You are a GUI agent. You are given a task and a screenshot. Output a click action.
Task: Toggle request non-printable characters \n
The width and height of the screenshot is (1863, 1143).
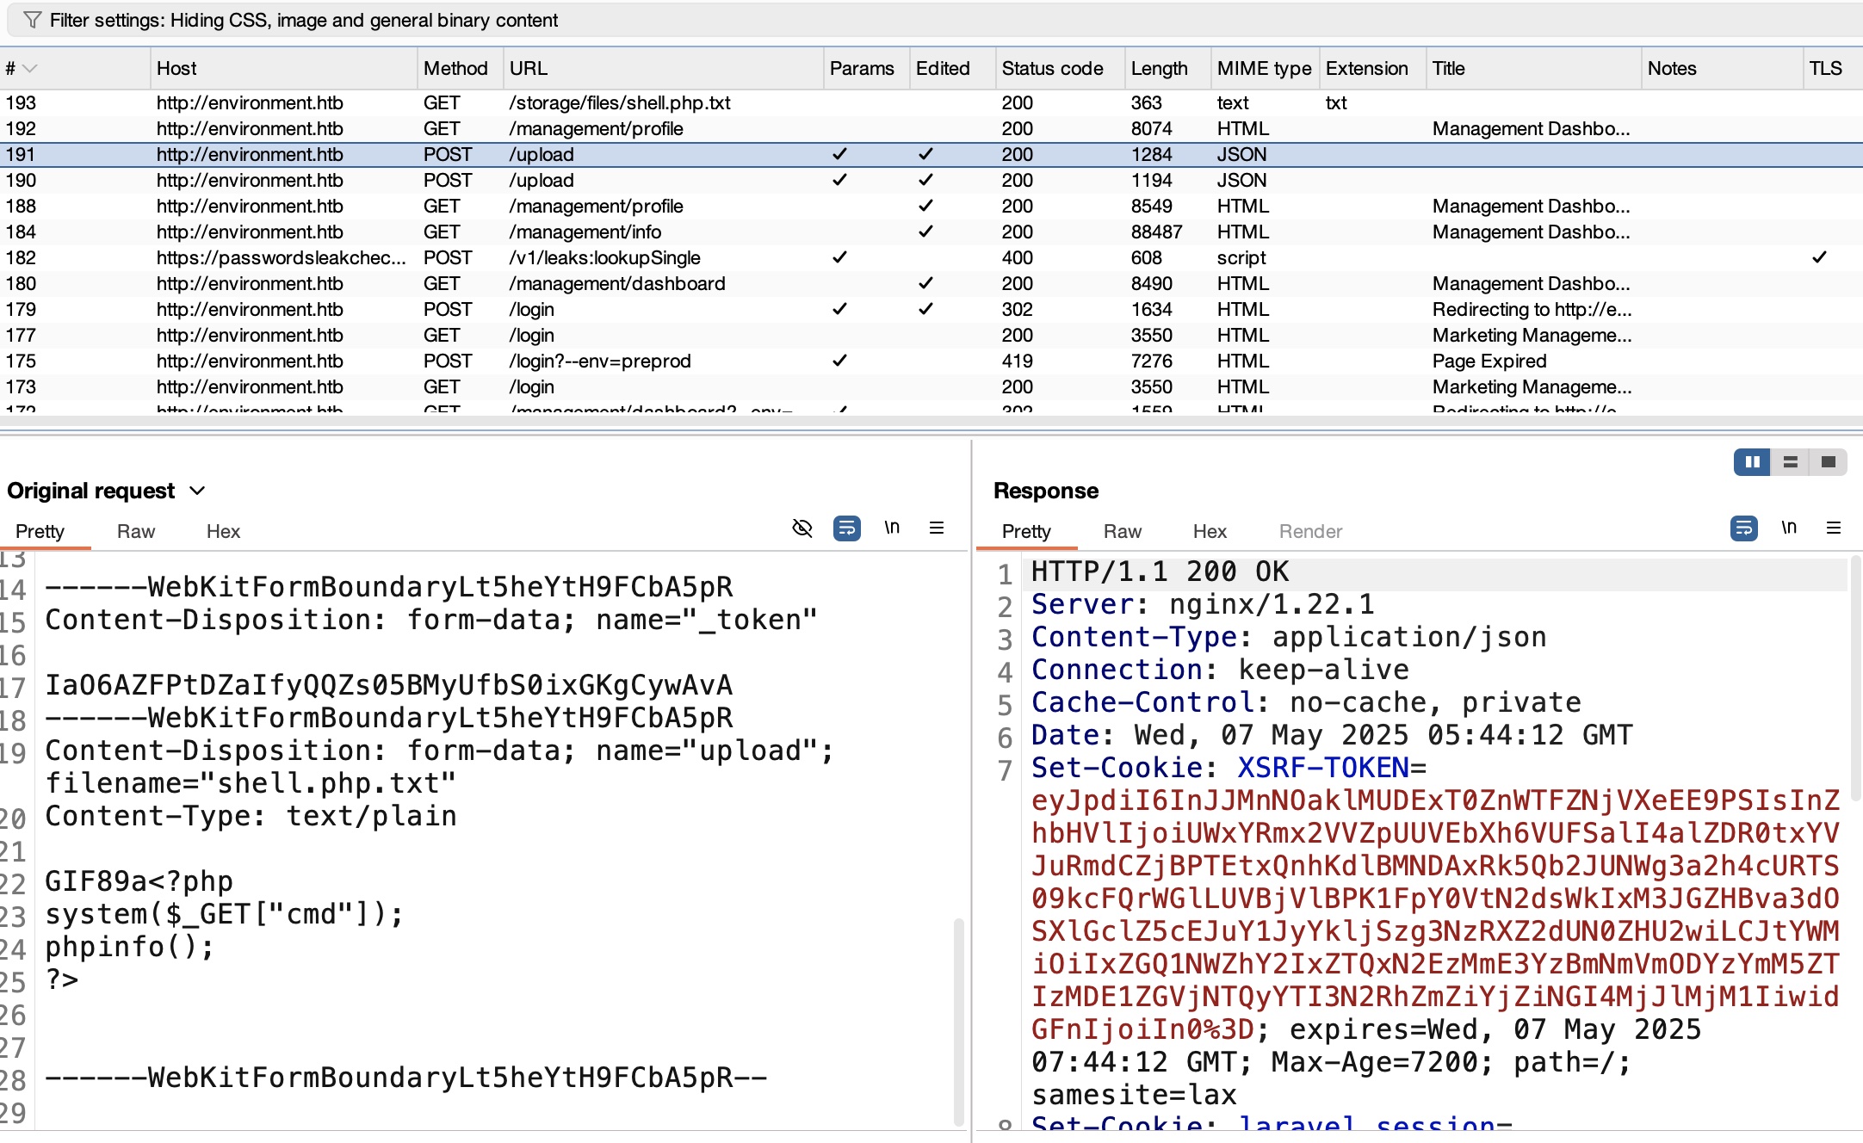pyautogui.click(x=892, y=528)
